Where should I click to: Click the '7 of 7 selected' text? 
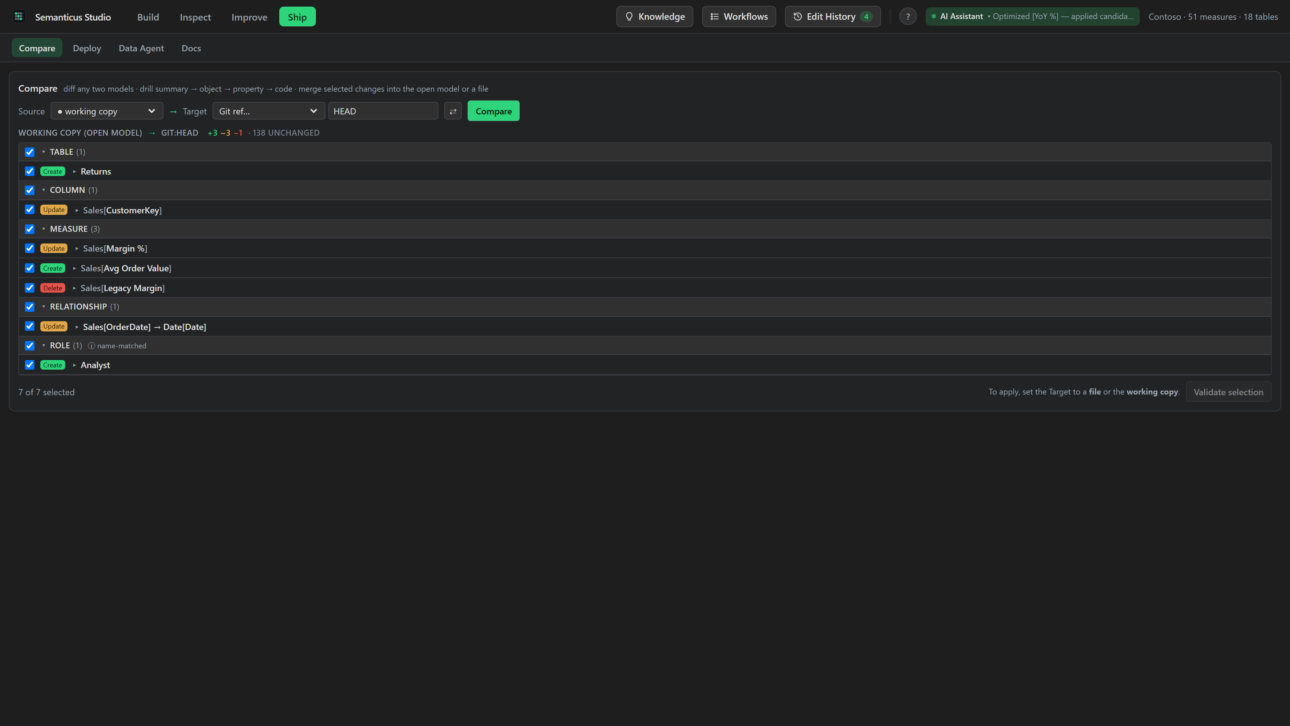(47, 392)
